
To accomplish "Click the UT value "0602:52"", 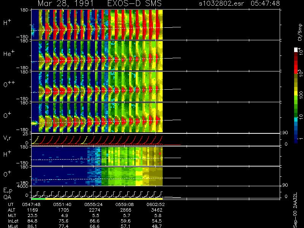I will click(155, 204).
